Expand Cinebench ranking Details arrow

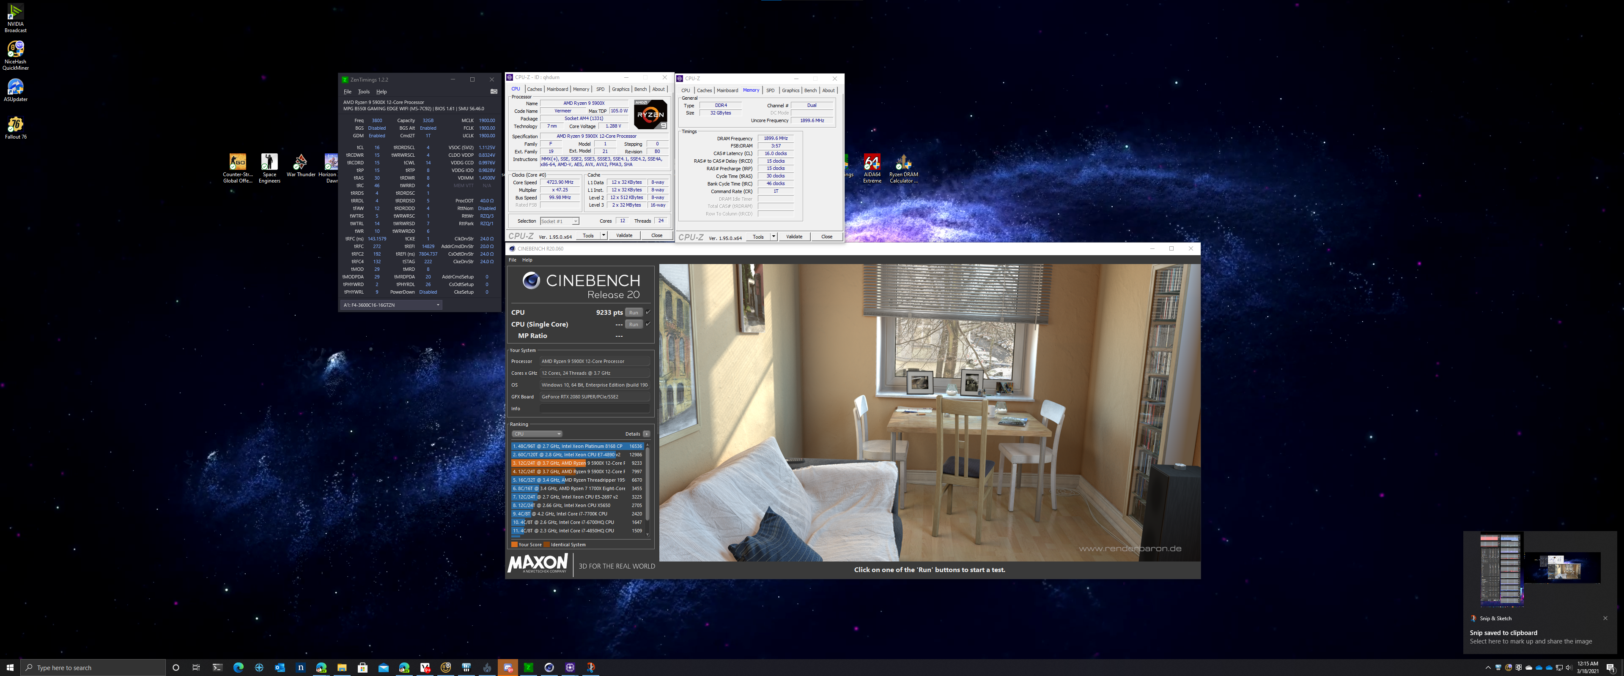point(646,433)
